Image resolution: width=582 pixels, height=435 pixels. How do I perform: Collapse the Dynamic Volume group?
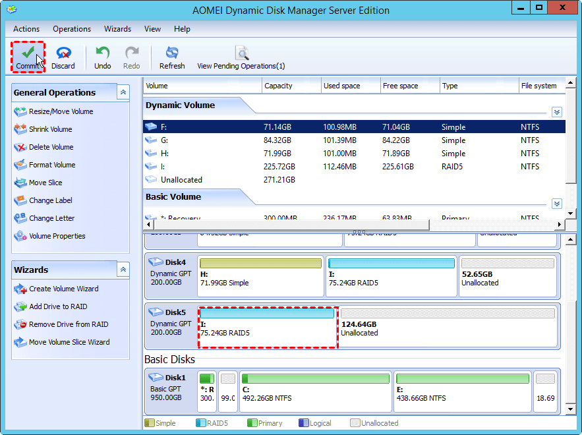[557, 112]
